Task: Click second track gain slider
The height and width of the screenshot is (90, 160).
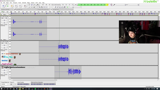Action: pyautogui.click(x=4, y=45)
